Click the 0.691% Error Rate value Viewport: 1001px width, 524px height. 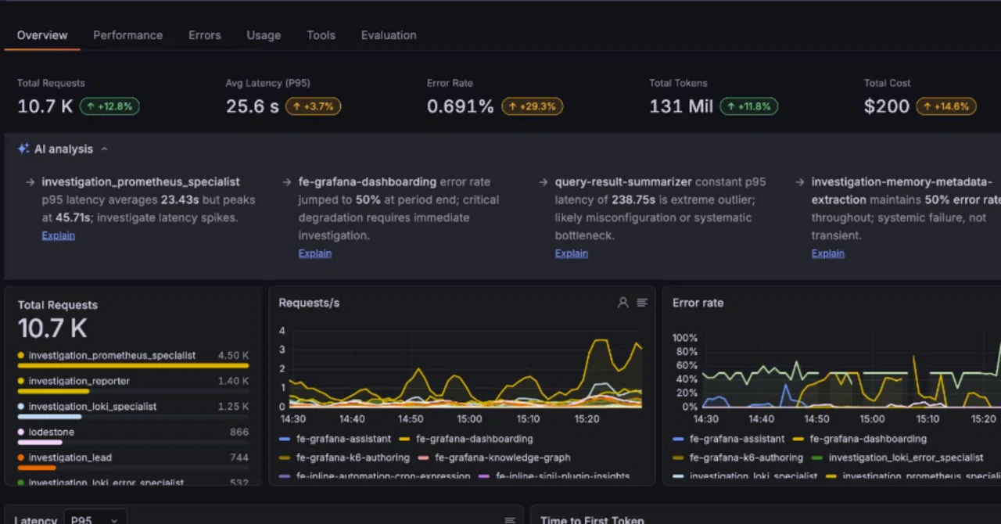click(x=460, y=106)
